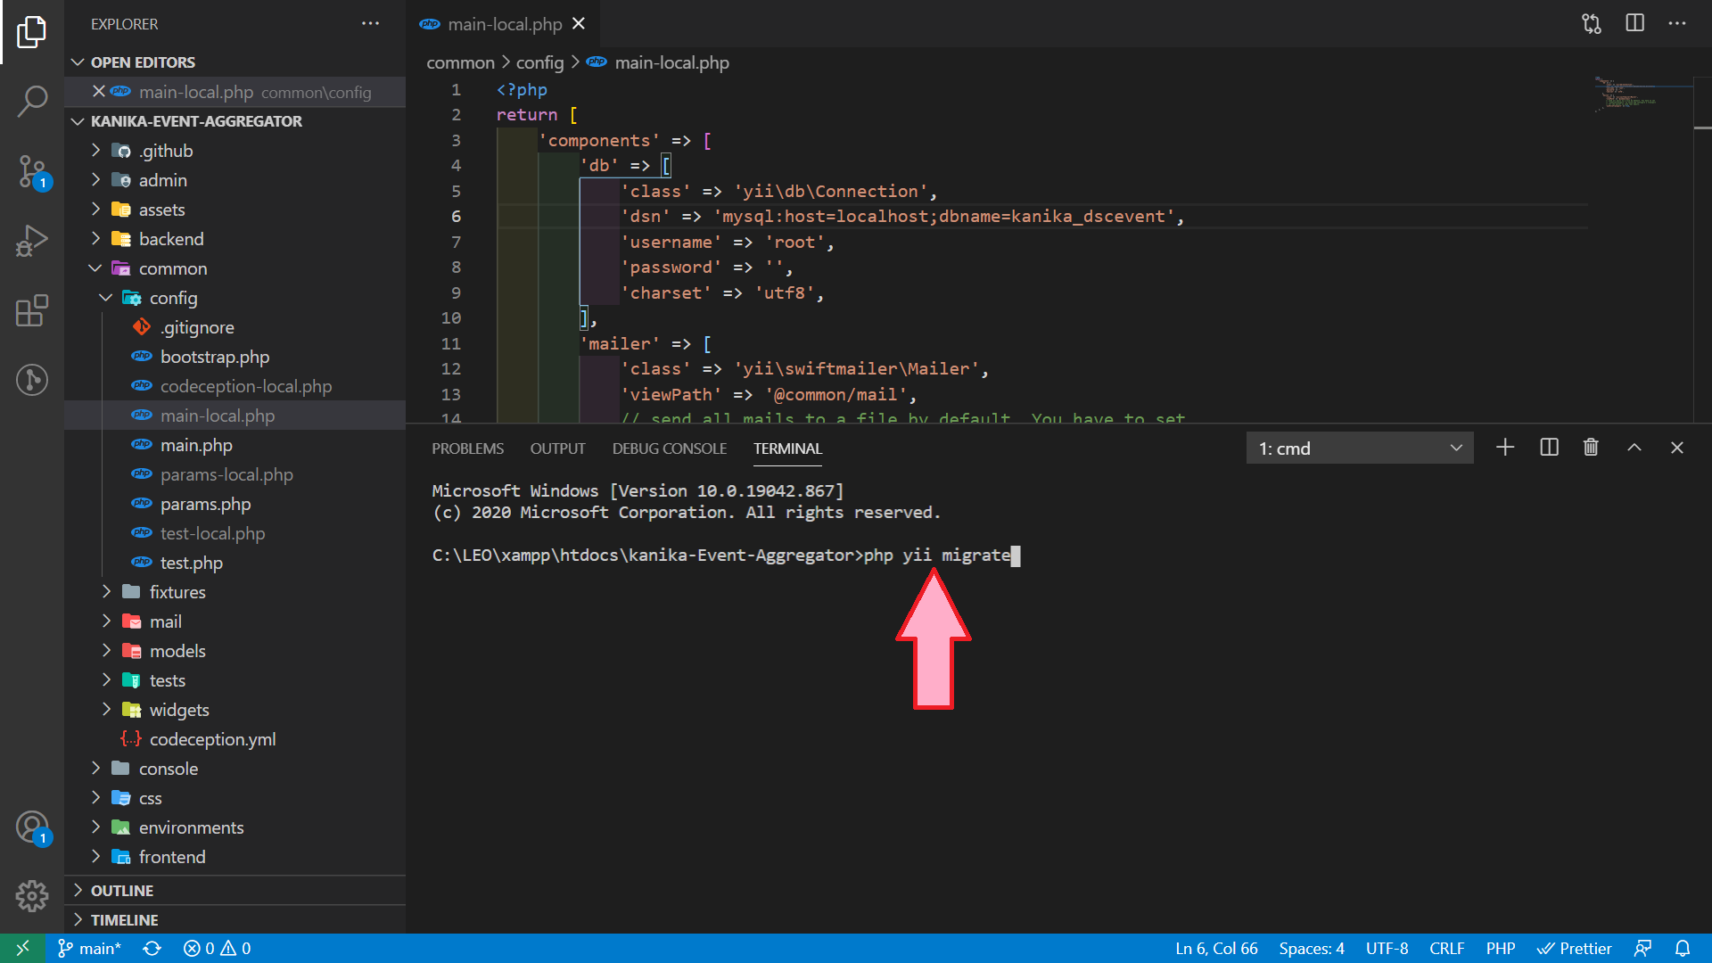Select the TERMINAL panel tab
1712x963 pixels.
point(787,449)
